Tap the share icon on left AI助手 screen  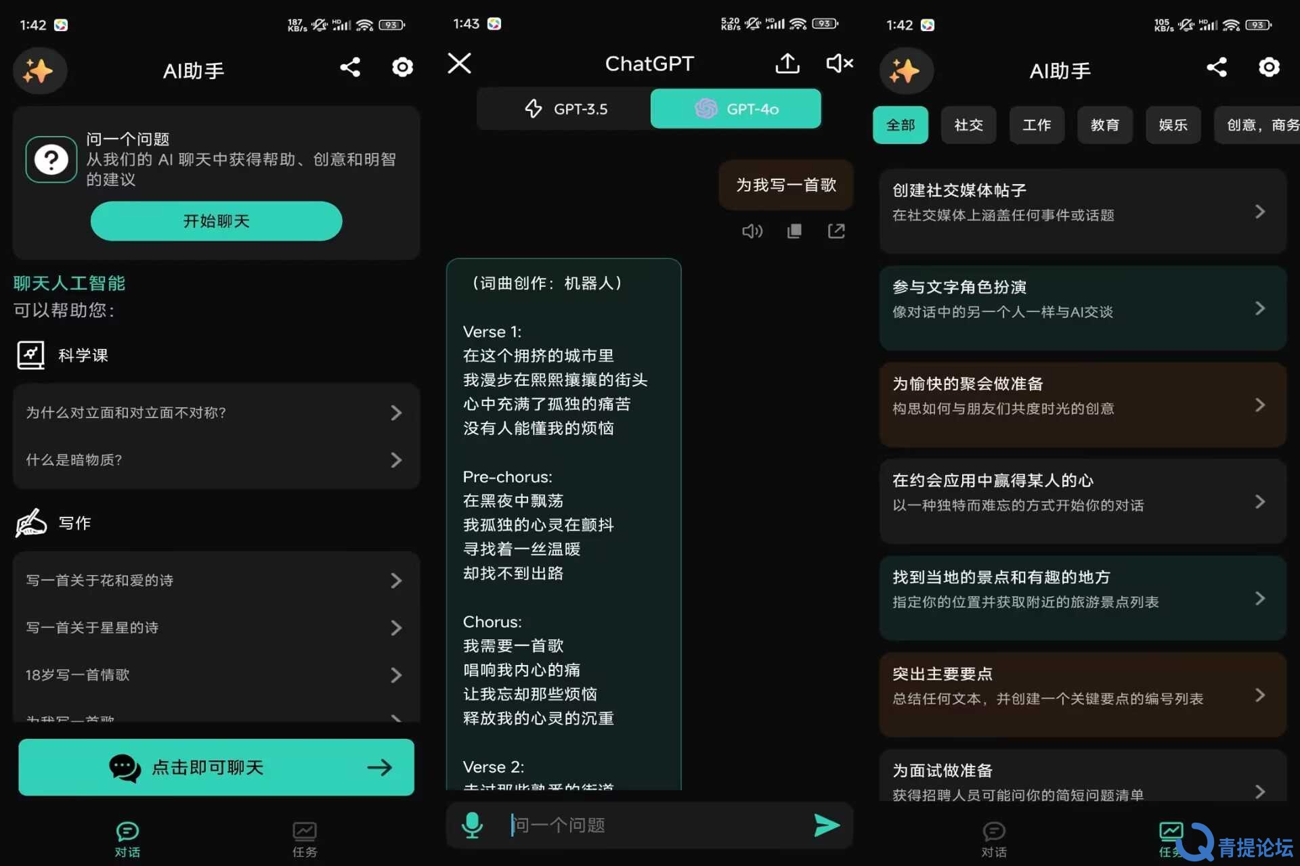point(350,67)
